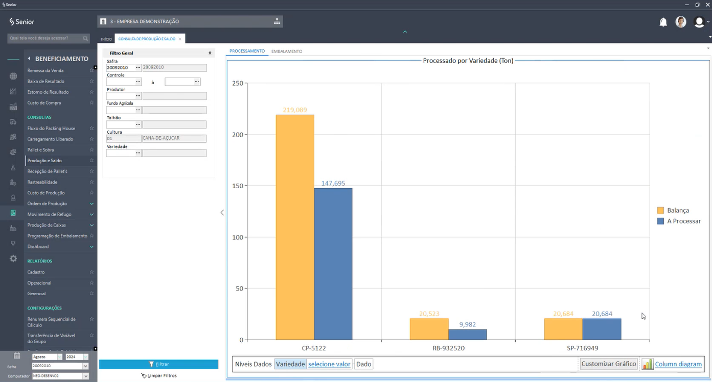Open the Safra dropdown at bottom left

85,366
